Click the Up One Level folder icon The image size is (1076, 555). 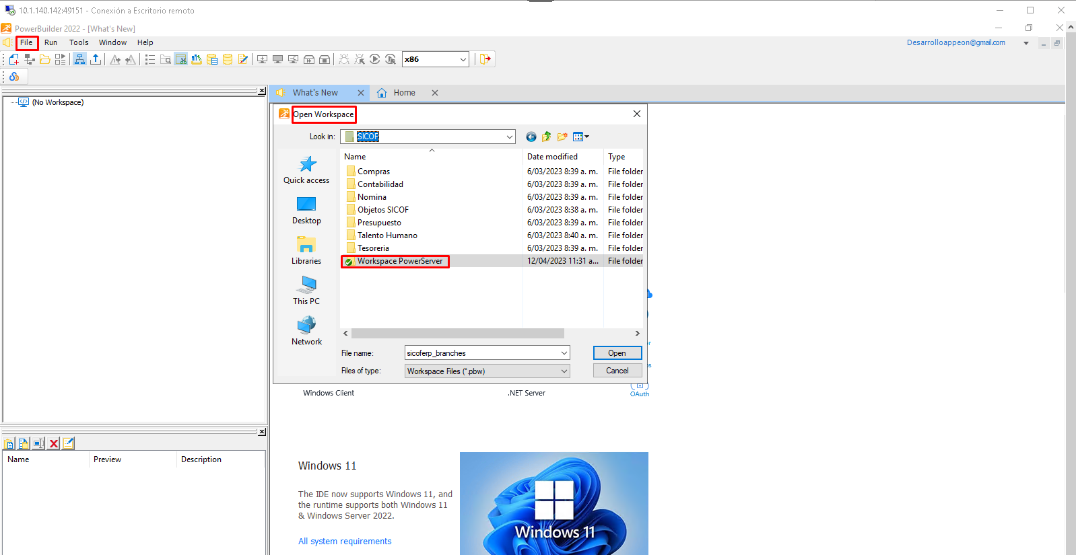pyautogui.click(x=547, y=137)
